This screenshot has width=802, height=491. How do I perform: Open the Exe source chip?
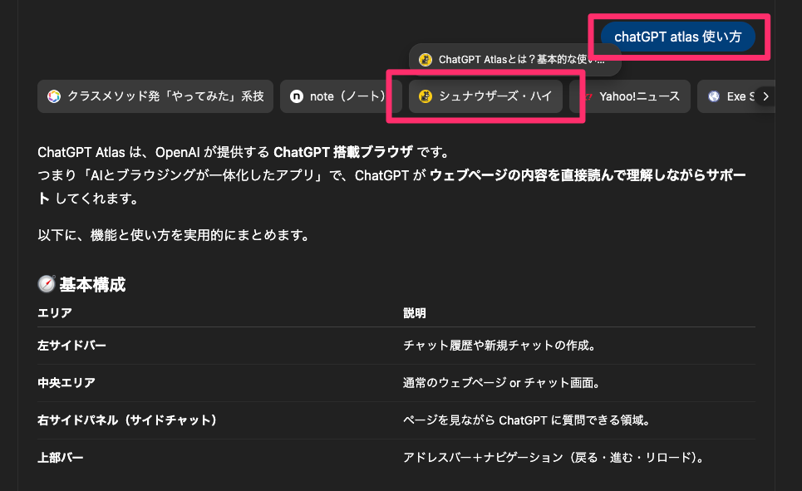click(726, 96)
